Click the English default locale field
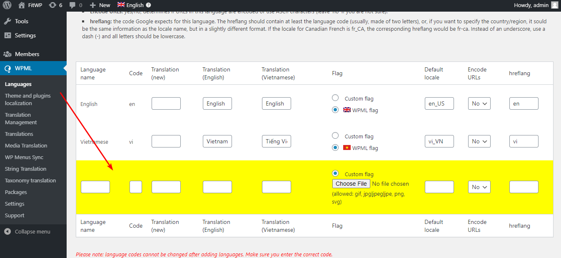This screenshot has width=561, height=258. pyautogui.click(x=439, y=103)
